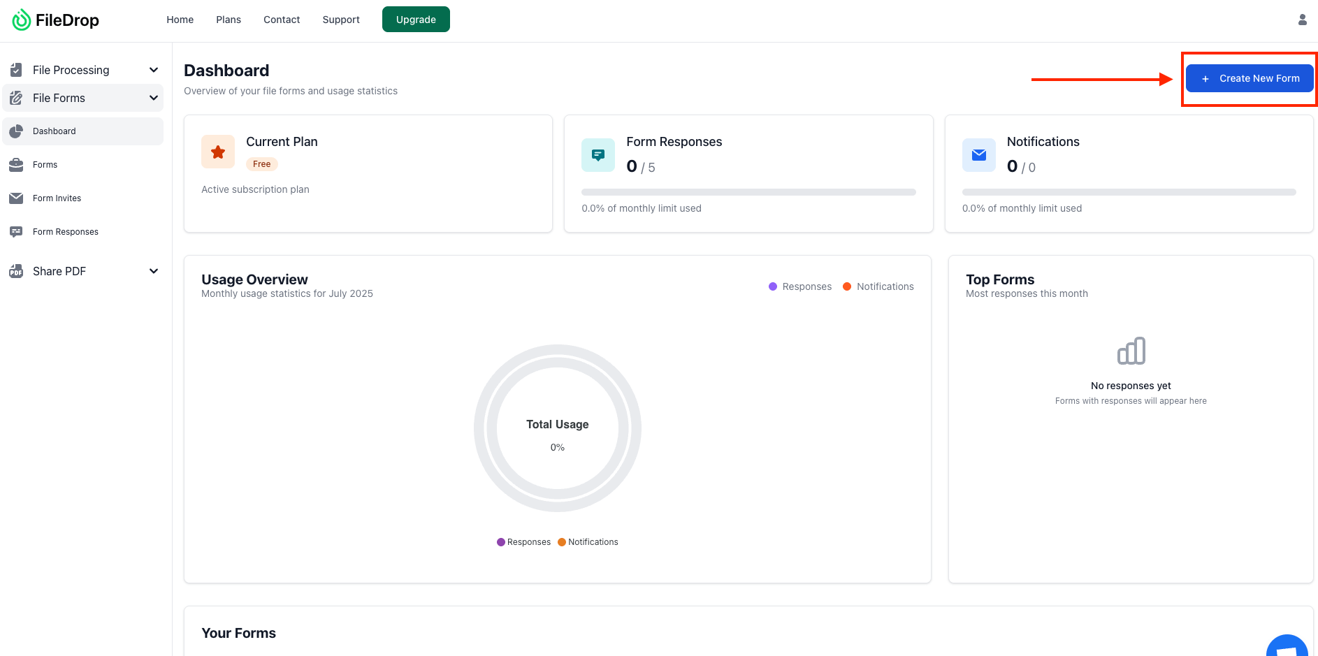The image size is (1318, 656).
Task: Click the Form Responses usage progress bar
Action: tap(748, 192)
